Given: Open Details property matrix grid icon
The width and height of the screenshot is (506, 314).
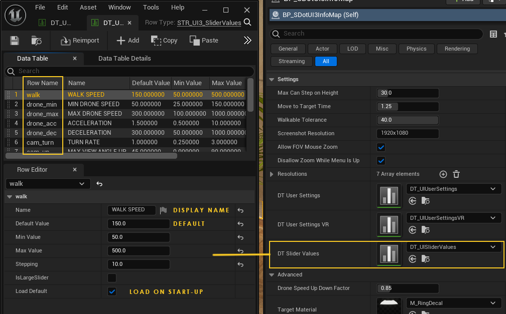Looking at the screenshot, I should point(493,34).
